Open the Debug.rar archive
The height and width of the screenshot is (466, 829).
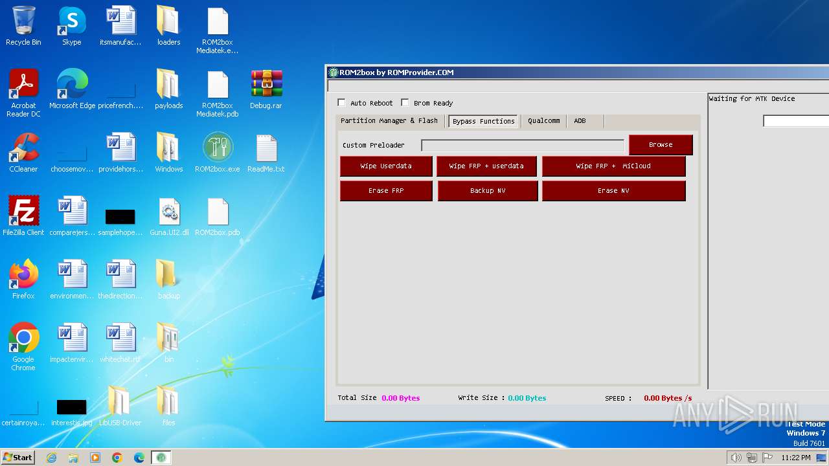click(x=266, y=89)
